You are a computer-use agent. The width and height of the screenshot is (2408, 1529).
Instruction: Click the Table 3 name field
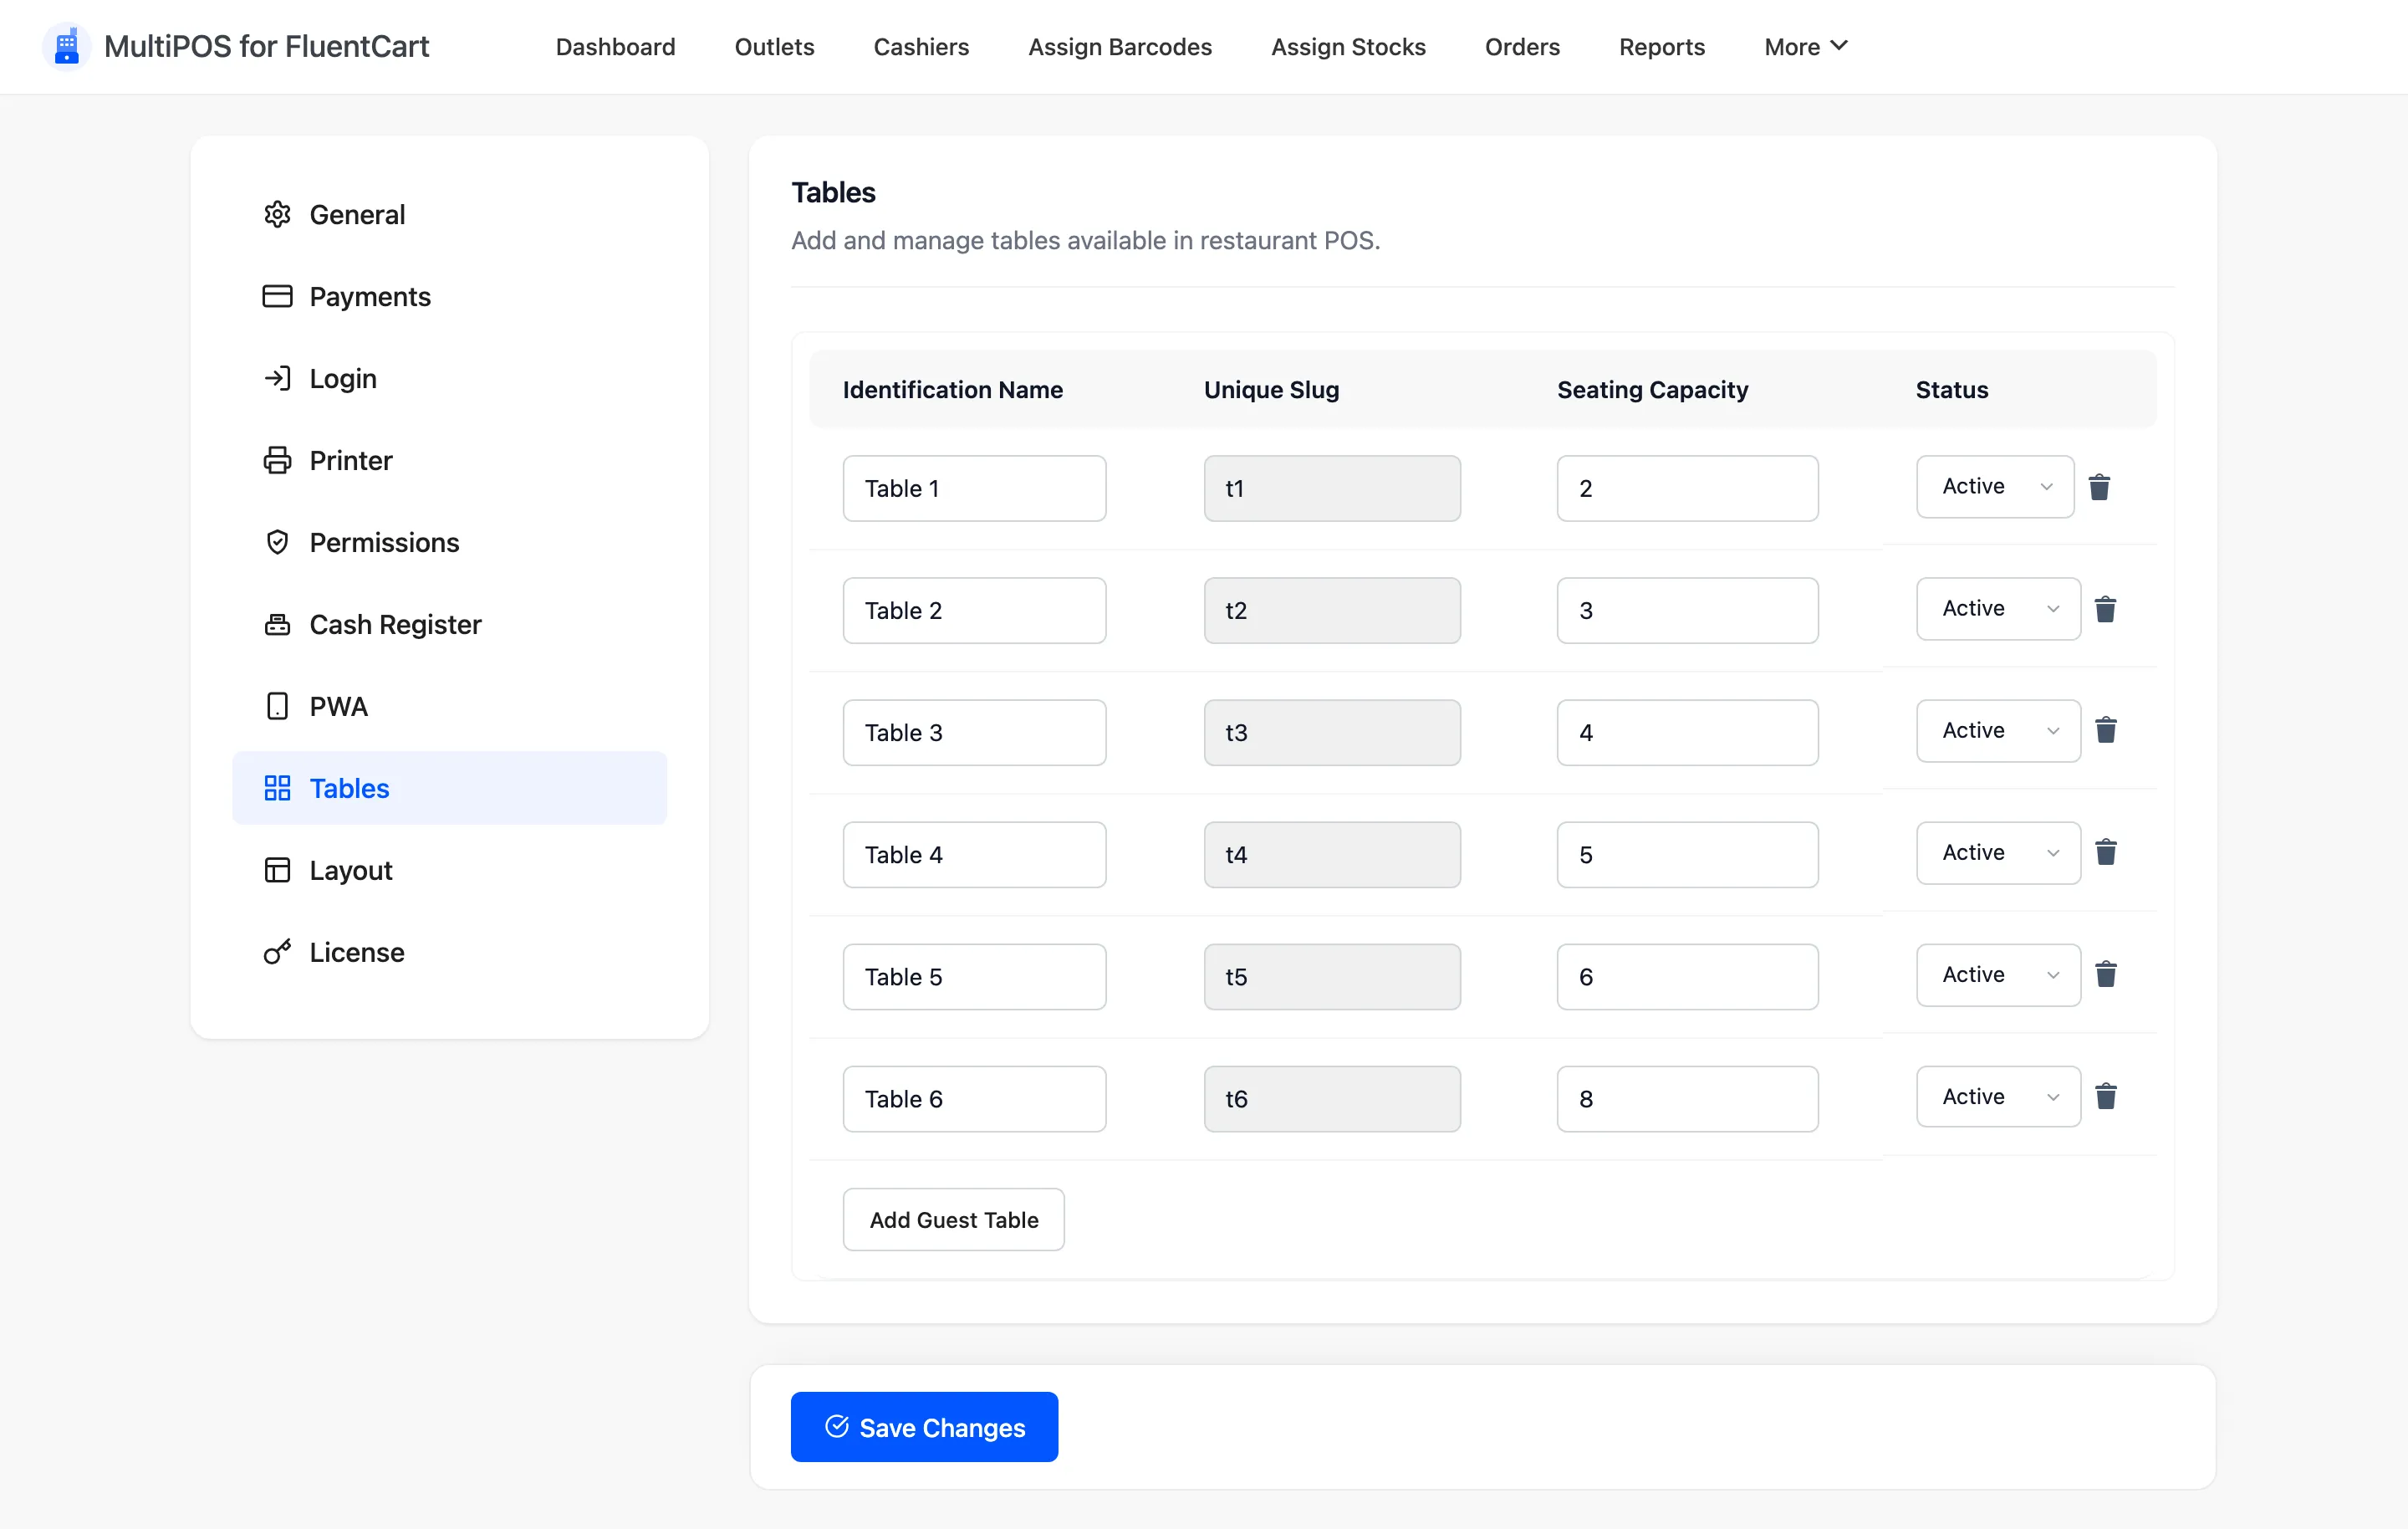tap(974, 733)
